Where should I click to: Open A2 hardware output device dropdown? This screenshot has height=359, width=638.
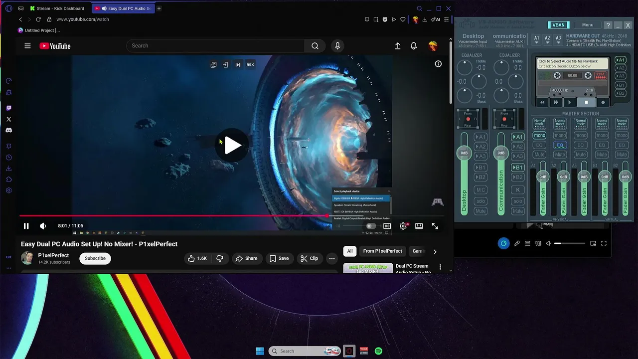click(x=547, y=40)
